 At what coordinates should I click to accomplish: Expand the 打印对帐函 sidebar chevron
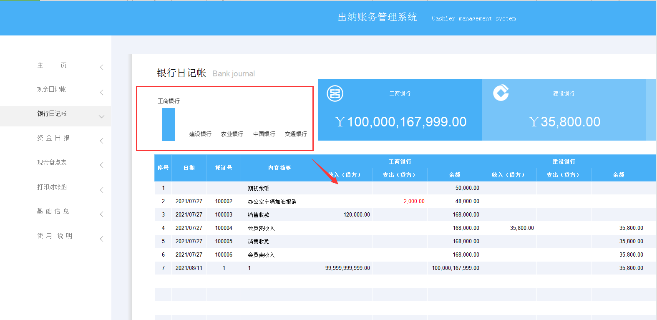tap(101, 190)
